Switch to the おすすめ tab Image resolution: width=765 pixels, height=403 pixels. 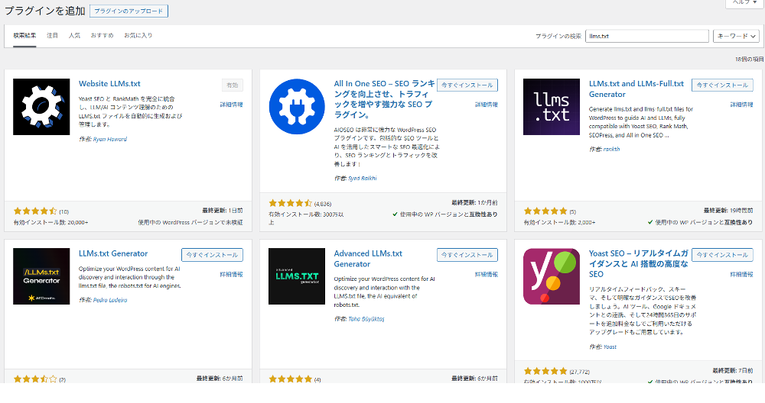click(102, 36)
